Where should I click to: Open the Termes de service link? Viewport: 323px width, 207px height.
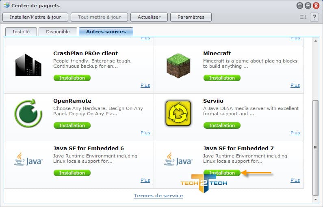click(158, 196)
